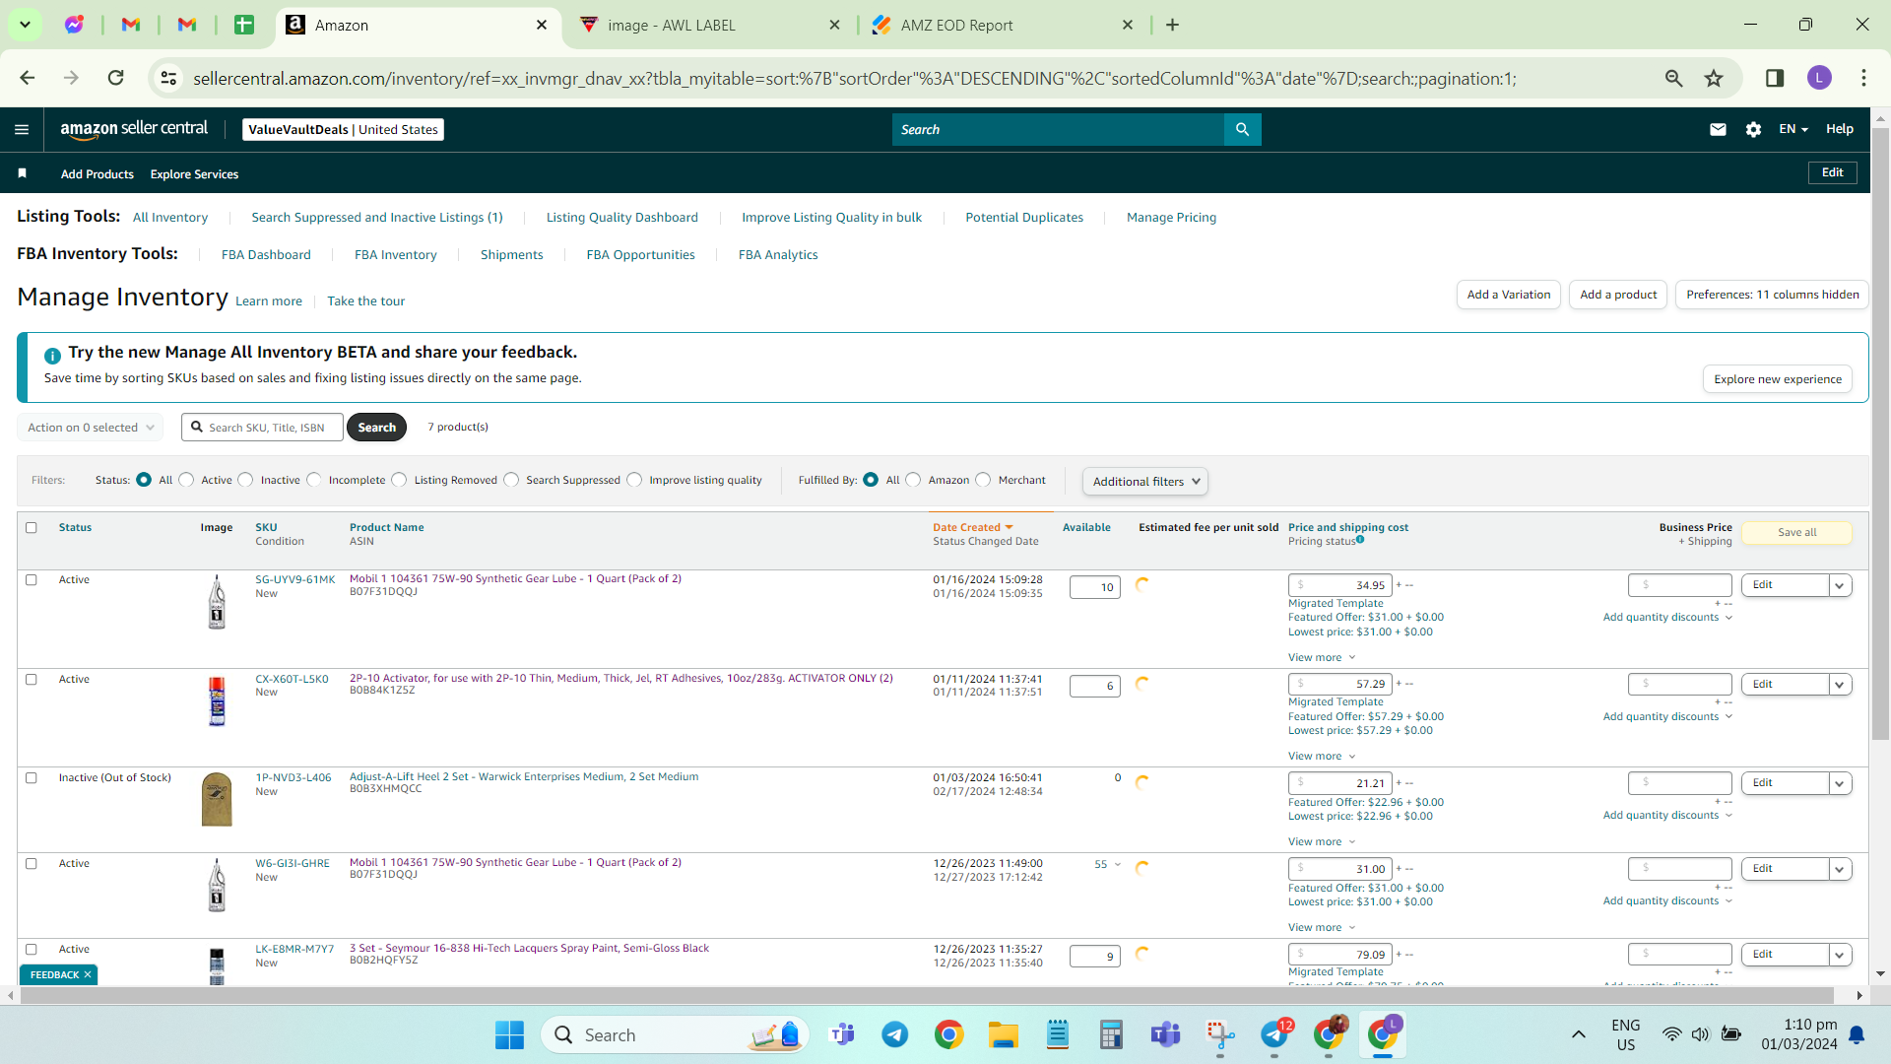The height and width of the screenshot is (1064, 1891).
Task: Open the Additional filters dropdown
Action: coord(1145,481)
